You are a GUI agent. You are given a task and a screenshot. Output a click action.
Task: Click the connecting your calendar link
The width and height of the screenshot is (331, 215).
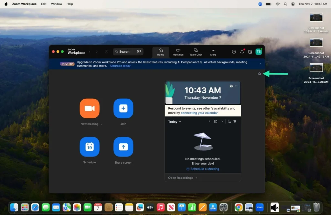point(199,113)
